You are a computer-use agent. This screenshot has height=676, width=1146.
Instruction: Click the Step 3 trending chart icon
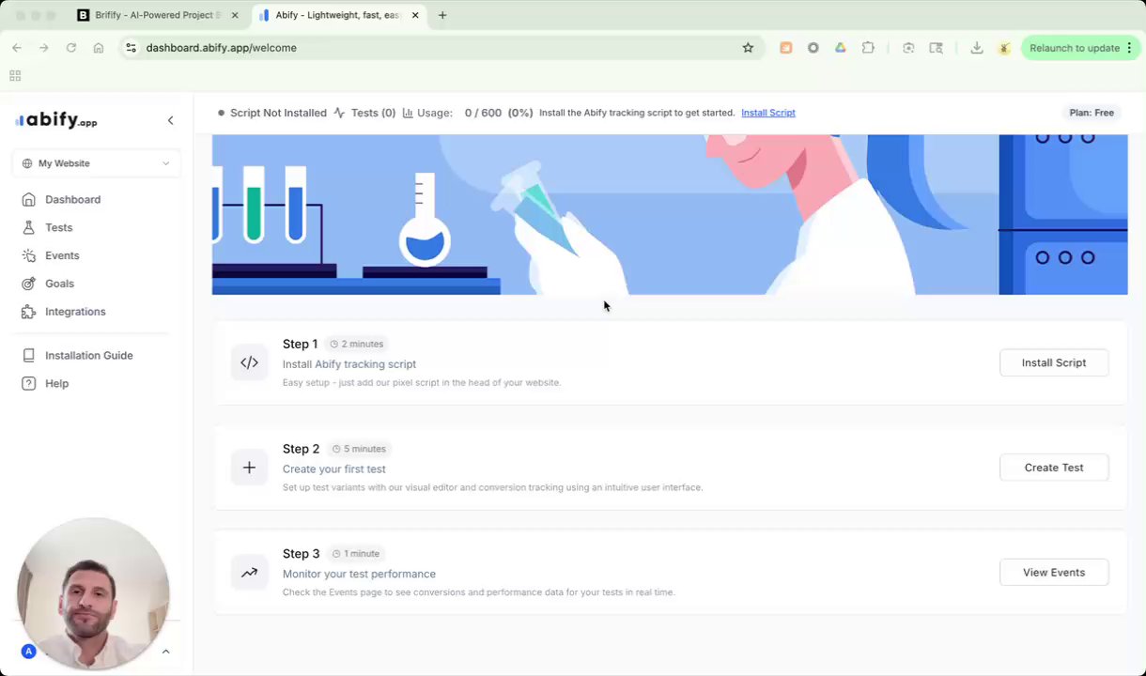tap(249, 573)
